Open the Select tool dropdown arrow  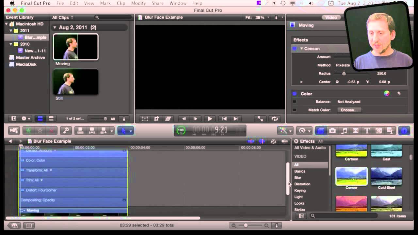131,131
